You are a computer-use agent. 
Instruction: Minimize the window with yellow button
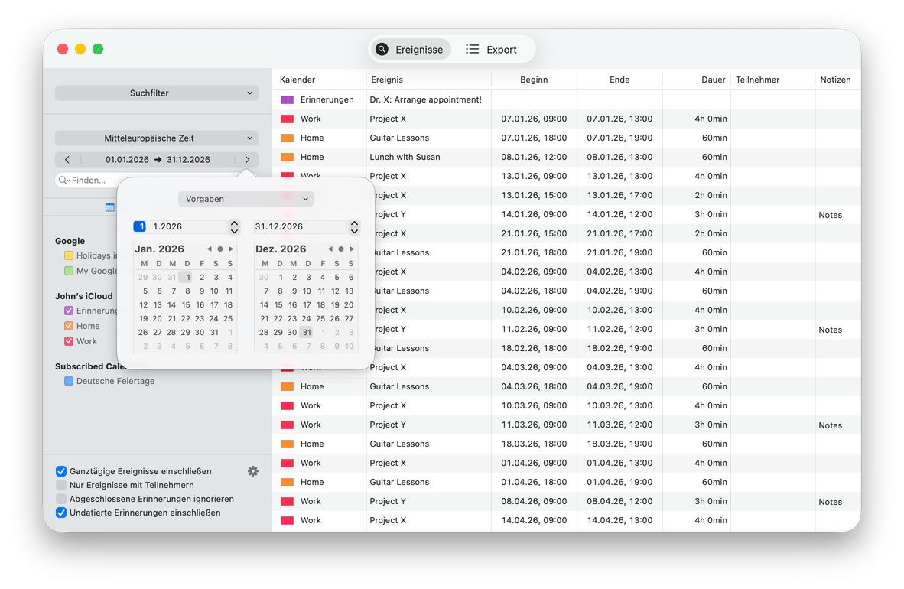point(81,49)
